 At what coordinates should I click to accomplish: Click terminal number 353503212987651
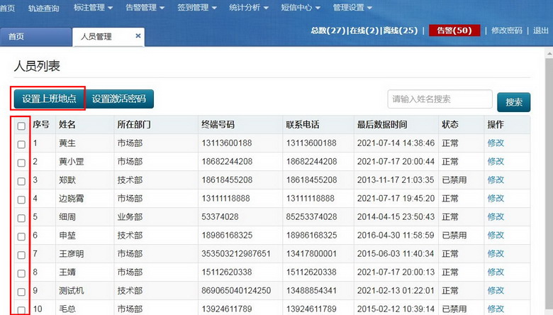pos(236,253)
